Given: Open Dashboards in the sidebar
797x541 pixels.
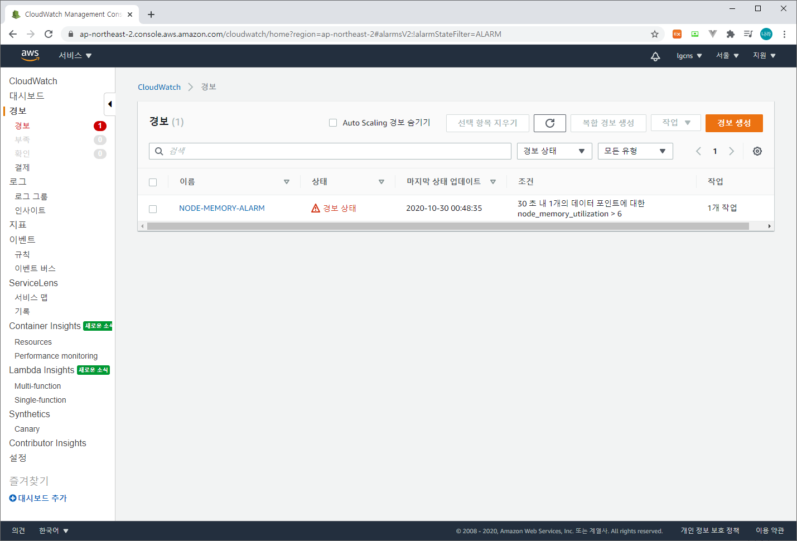Looking at the screenshot, I should pos(26,96).
